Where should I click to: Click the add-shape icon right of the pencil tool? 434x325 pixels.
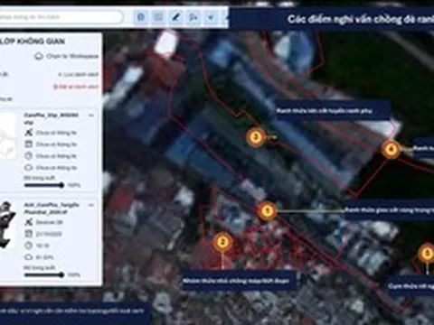pos(193,17)
